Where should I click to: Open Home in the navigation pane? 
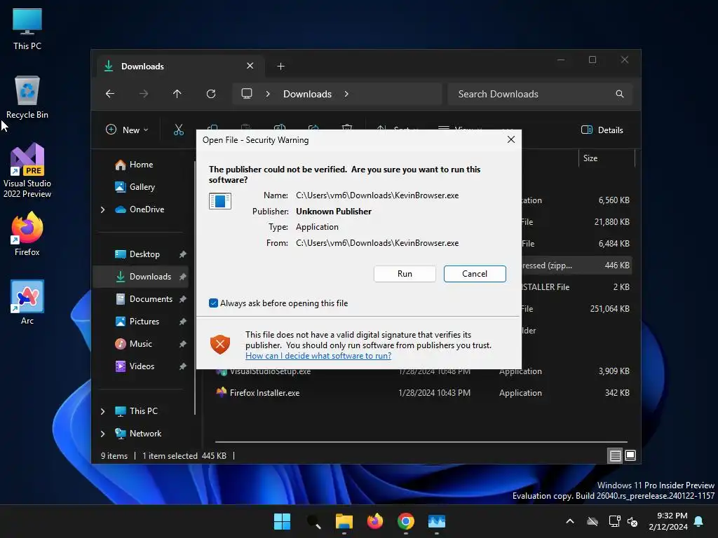click(141, 164)
